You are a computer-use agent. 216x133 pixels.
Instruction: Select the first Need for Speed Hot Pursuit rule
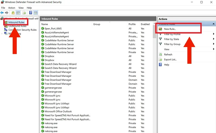point(67,115)
